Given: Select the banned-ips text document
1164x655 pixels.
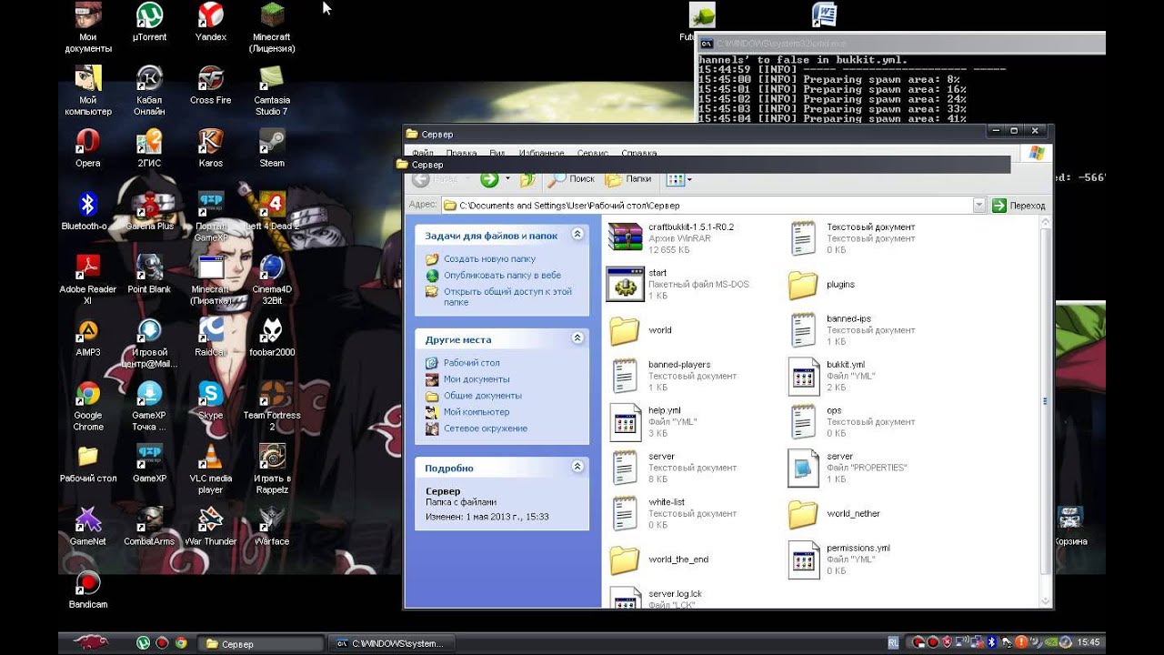Looking at the screenshot, I should pyautogui.click(x=852, y=330).
